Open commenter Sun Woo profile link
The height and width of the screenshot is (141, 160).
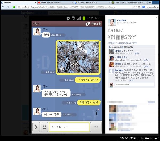pos(119,70)
